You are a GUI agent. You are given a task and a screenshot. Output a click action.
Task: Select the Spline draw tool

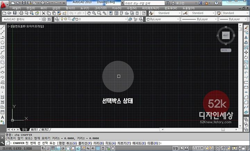pos(2,67)
